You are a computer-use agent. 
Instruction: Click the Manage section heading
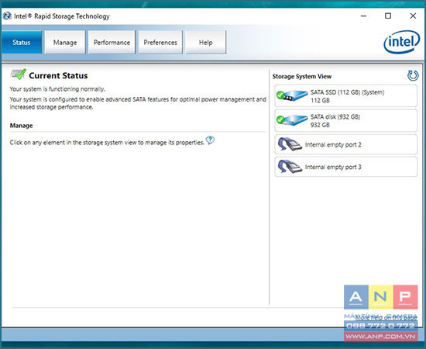pyautogui.click(x=21, y=126)
